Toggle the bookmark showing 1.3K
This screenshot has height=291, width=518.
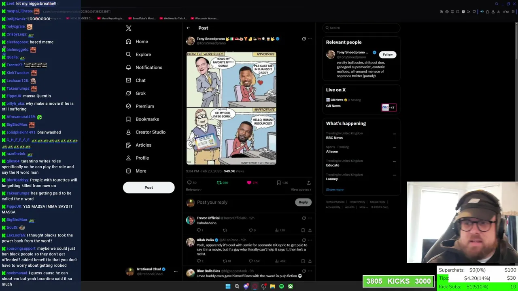coord(279,183)
